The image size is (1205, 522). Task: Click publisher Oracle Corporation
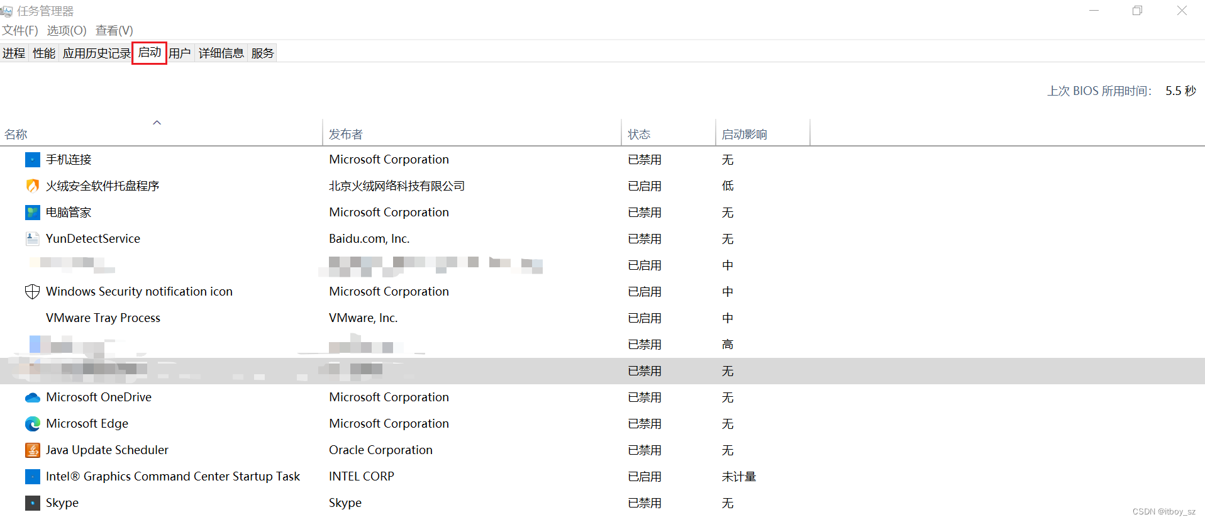coord(380,450)
